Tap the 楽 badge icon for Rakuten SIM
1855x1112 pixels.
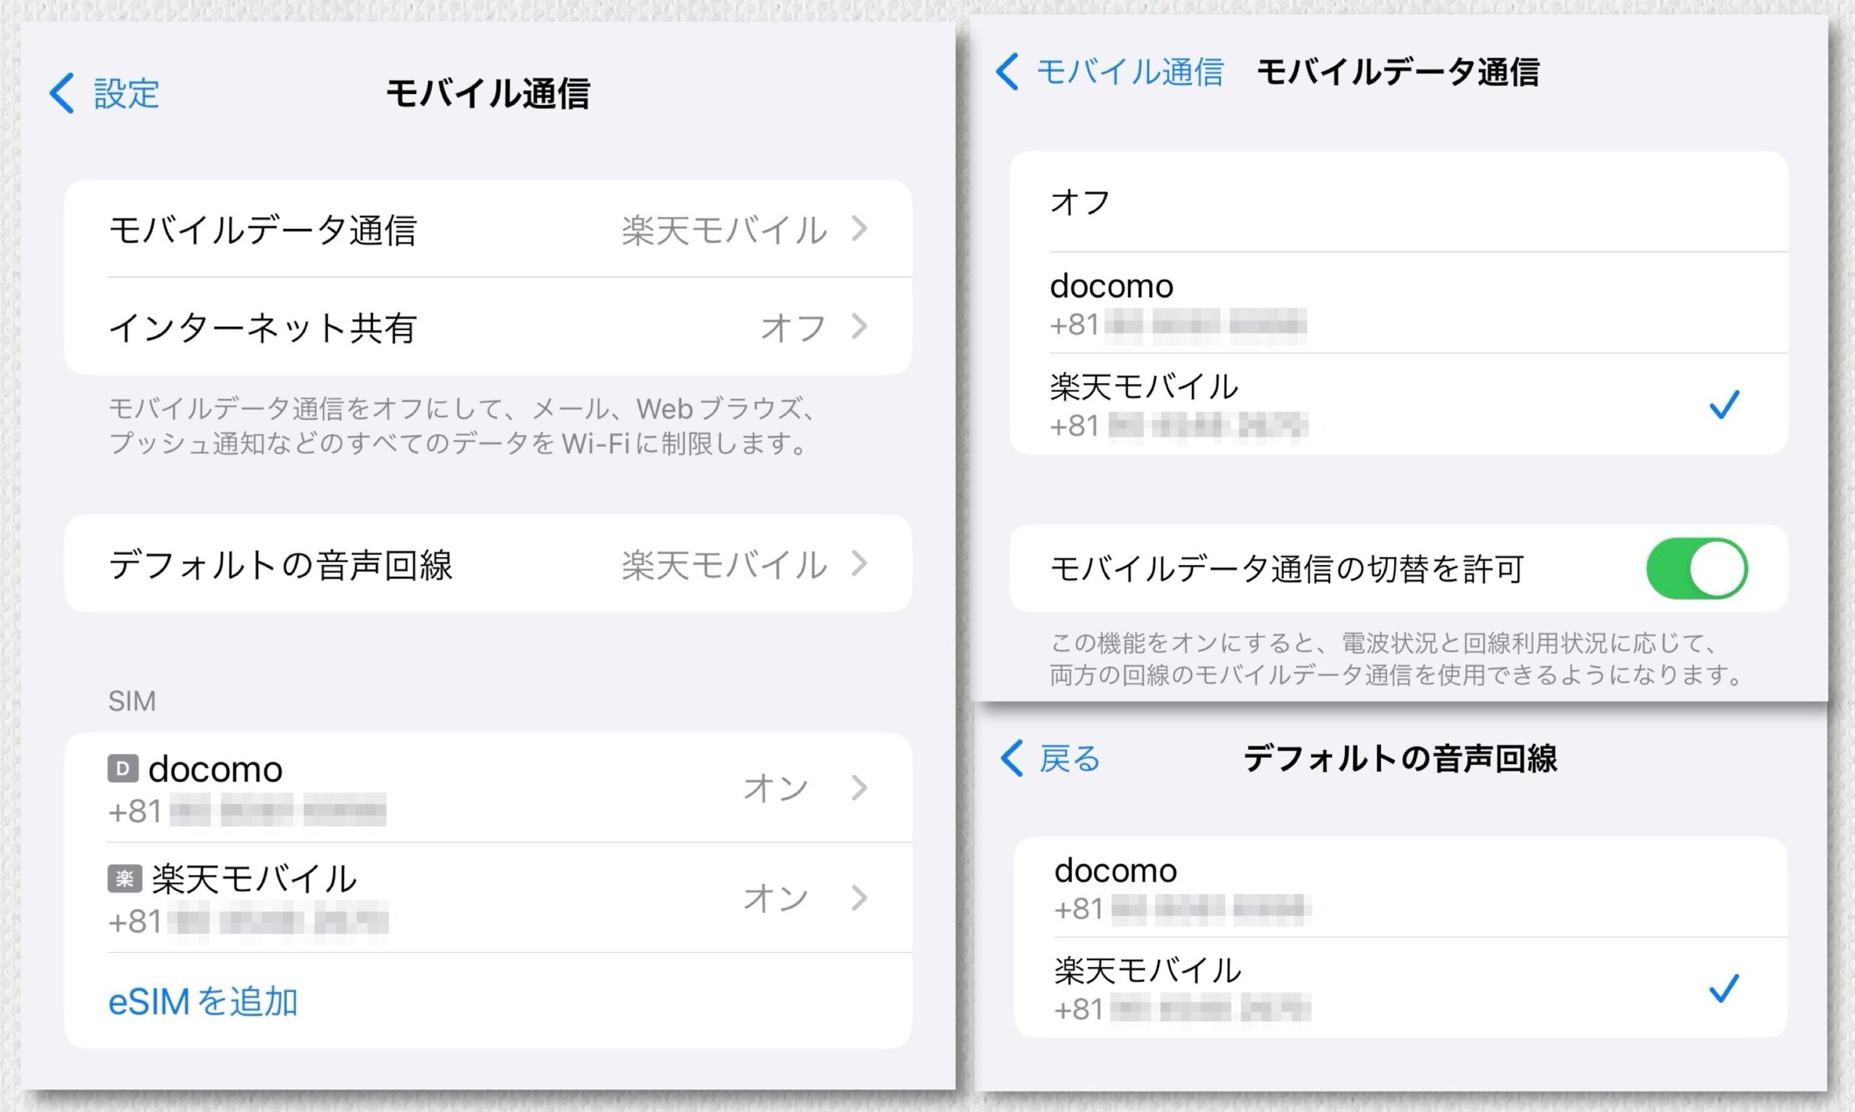[x=125, y=878]
